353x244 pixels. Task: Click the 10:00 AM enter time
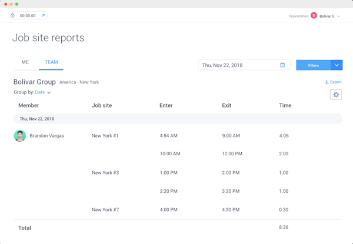[170, 154]
